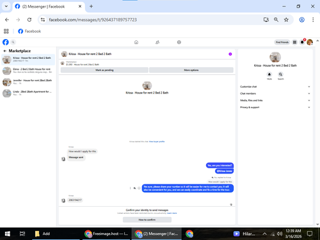This screenshot has width=320, height=240.
Task: Open the Facebook search magnifier icon
Action: click(13, 42)
